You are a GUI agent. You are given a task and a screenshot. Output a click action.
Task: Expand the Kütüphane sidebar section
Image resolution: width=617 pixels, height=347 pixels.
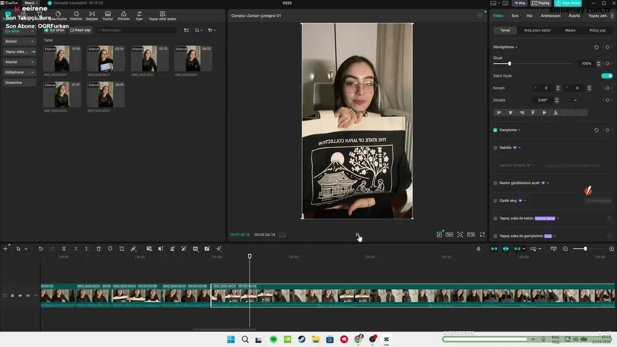[19, 72]
